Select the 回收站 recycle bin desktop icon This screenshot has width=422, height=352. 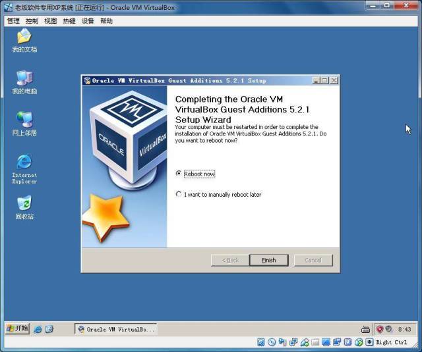point(24,207)
